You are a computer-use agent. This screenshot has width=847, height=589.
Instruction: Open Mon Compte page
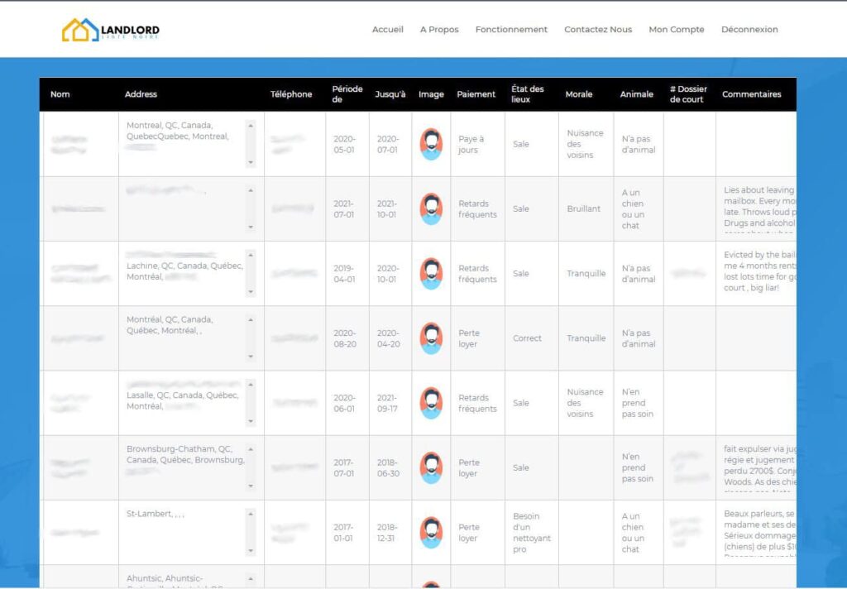(677, 30)
